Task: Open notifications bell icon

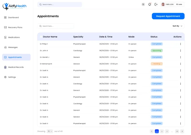Action: point(150,4)
